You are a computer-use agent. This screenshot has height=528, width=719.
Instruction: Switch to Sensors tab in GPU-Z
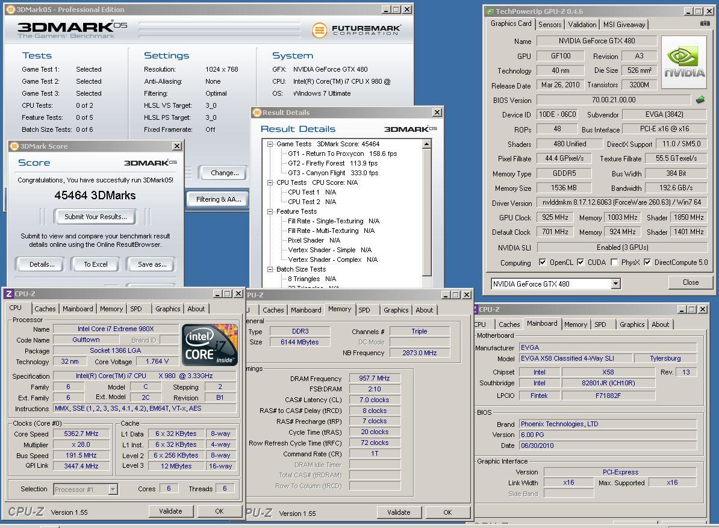tap(549, 25)
